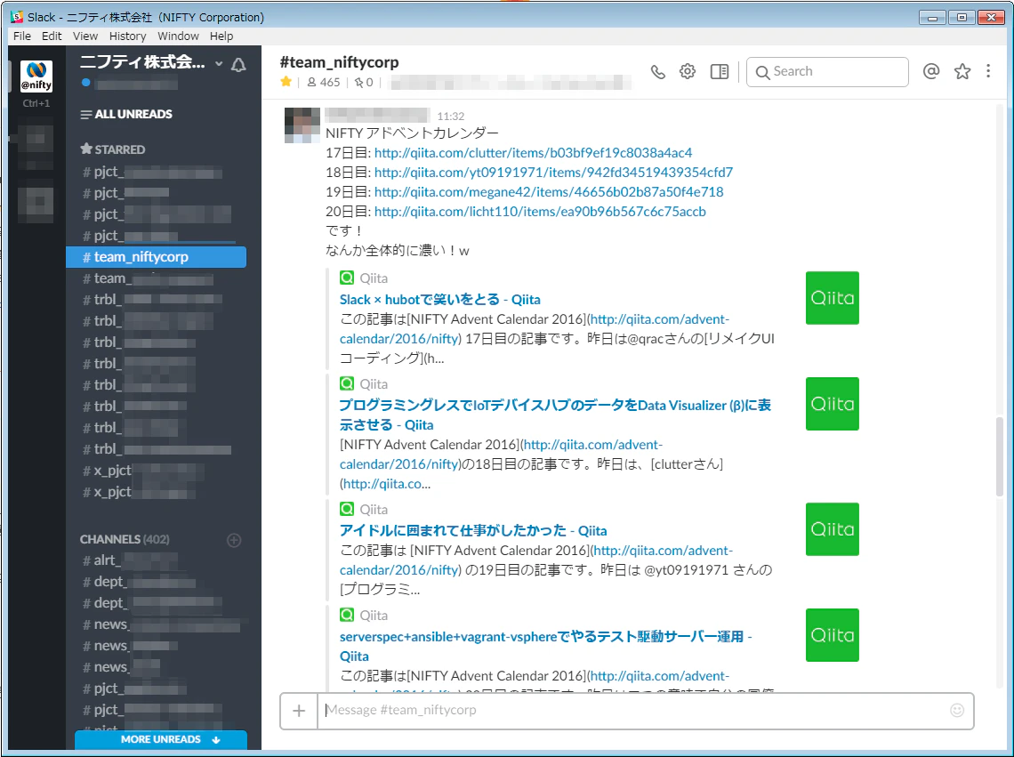Expand the ニフティ株式会 team menu chevron
1014x757 pixels.
coord(219,63)
